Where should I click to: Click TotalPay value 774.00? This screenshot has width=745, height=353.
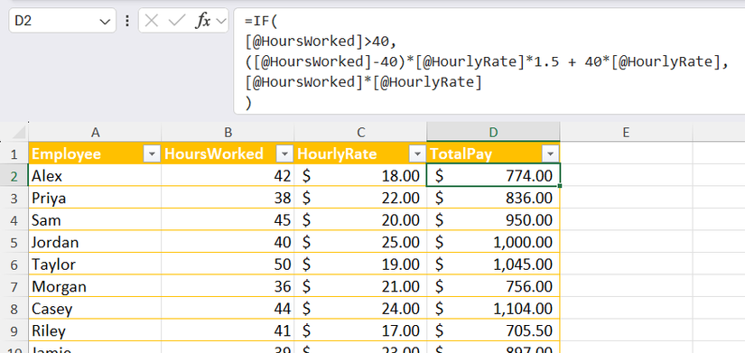[x=493, y=176]
